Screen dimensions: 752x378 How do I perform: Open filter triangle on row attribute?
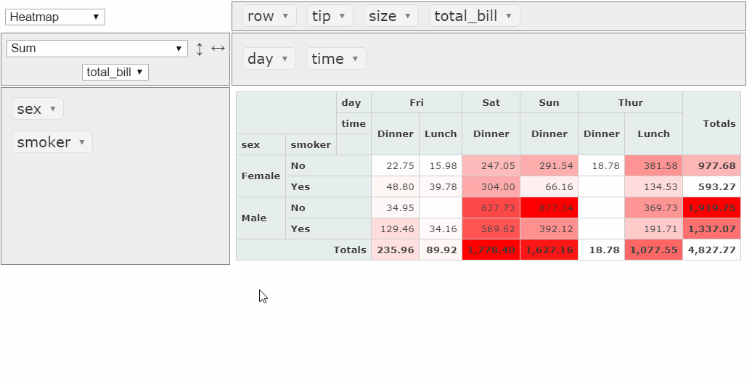tap(285, 16)
